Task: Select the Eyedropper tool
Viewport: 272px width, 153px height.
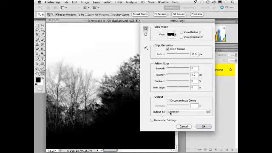Action: [x=42, y=34]
